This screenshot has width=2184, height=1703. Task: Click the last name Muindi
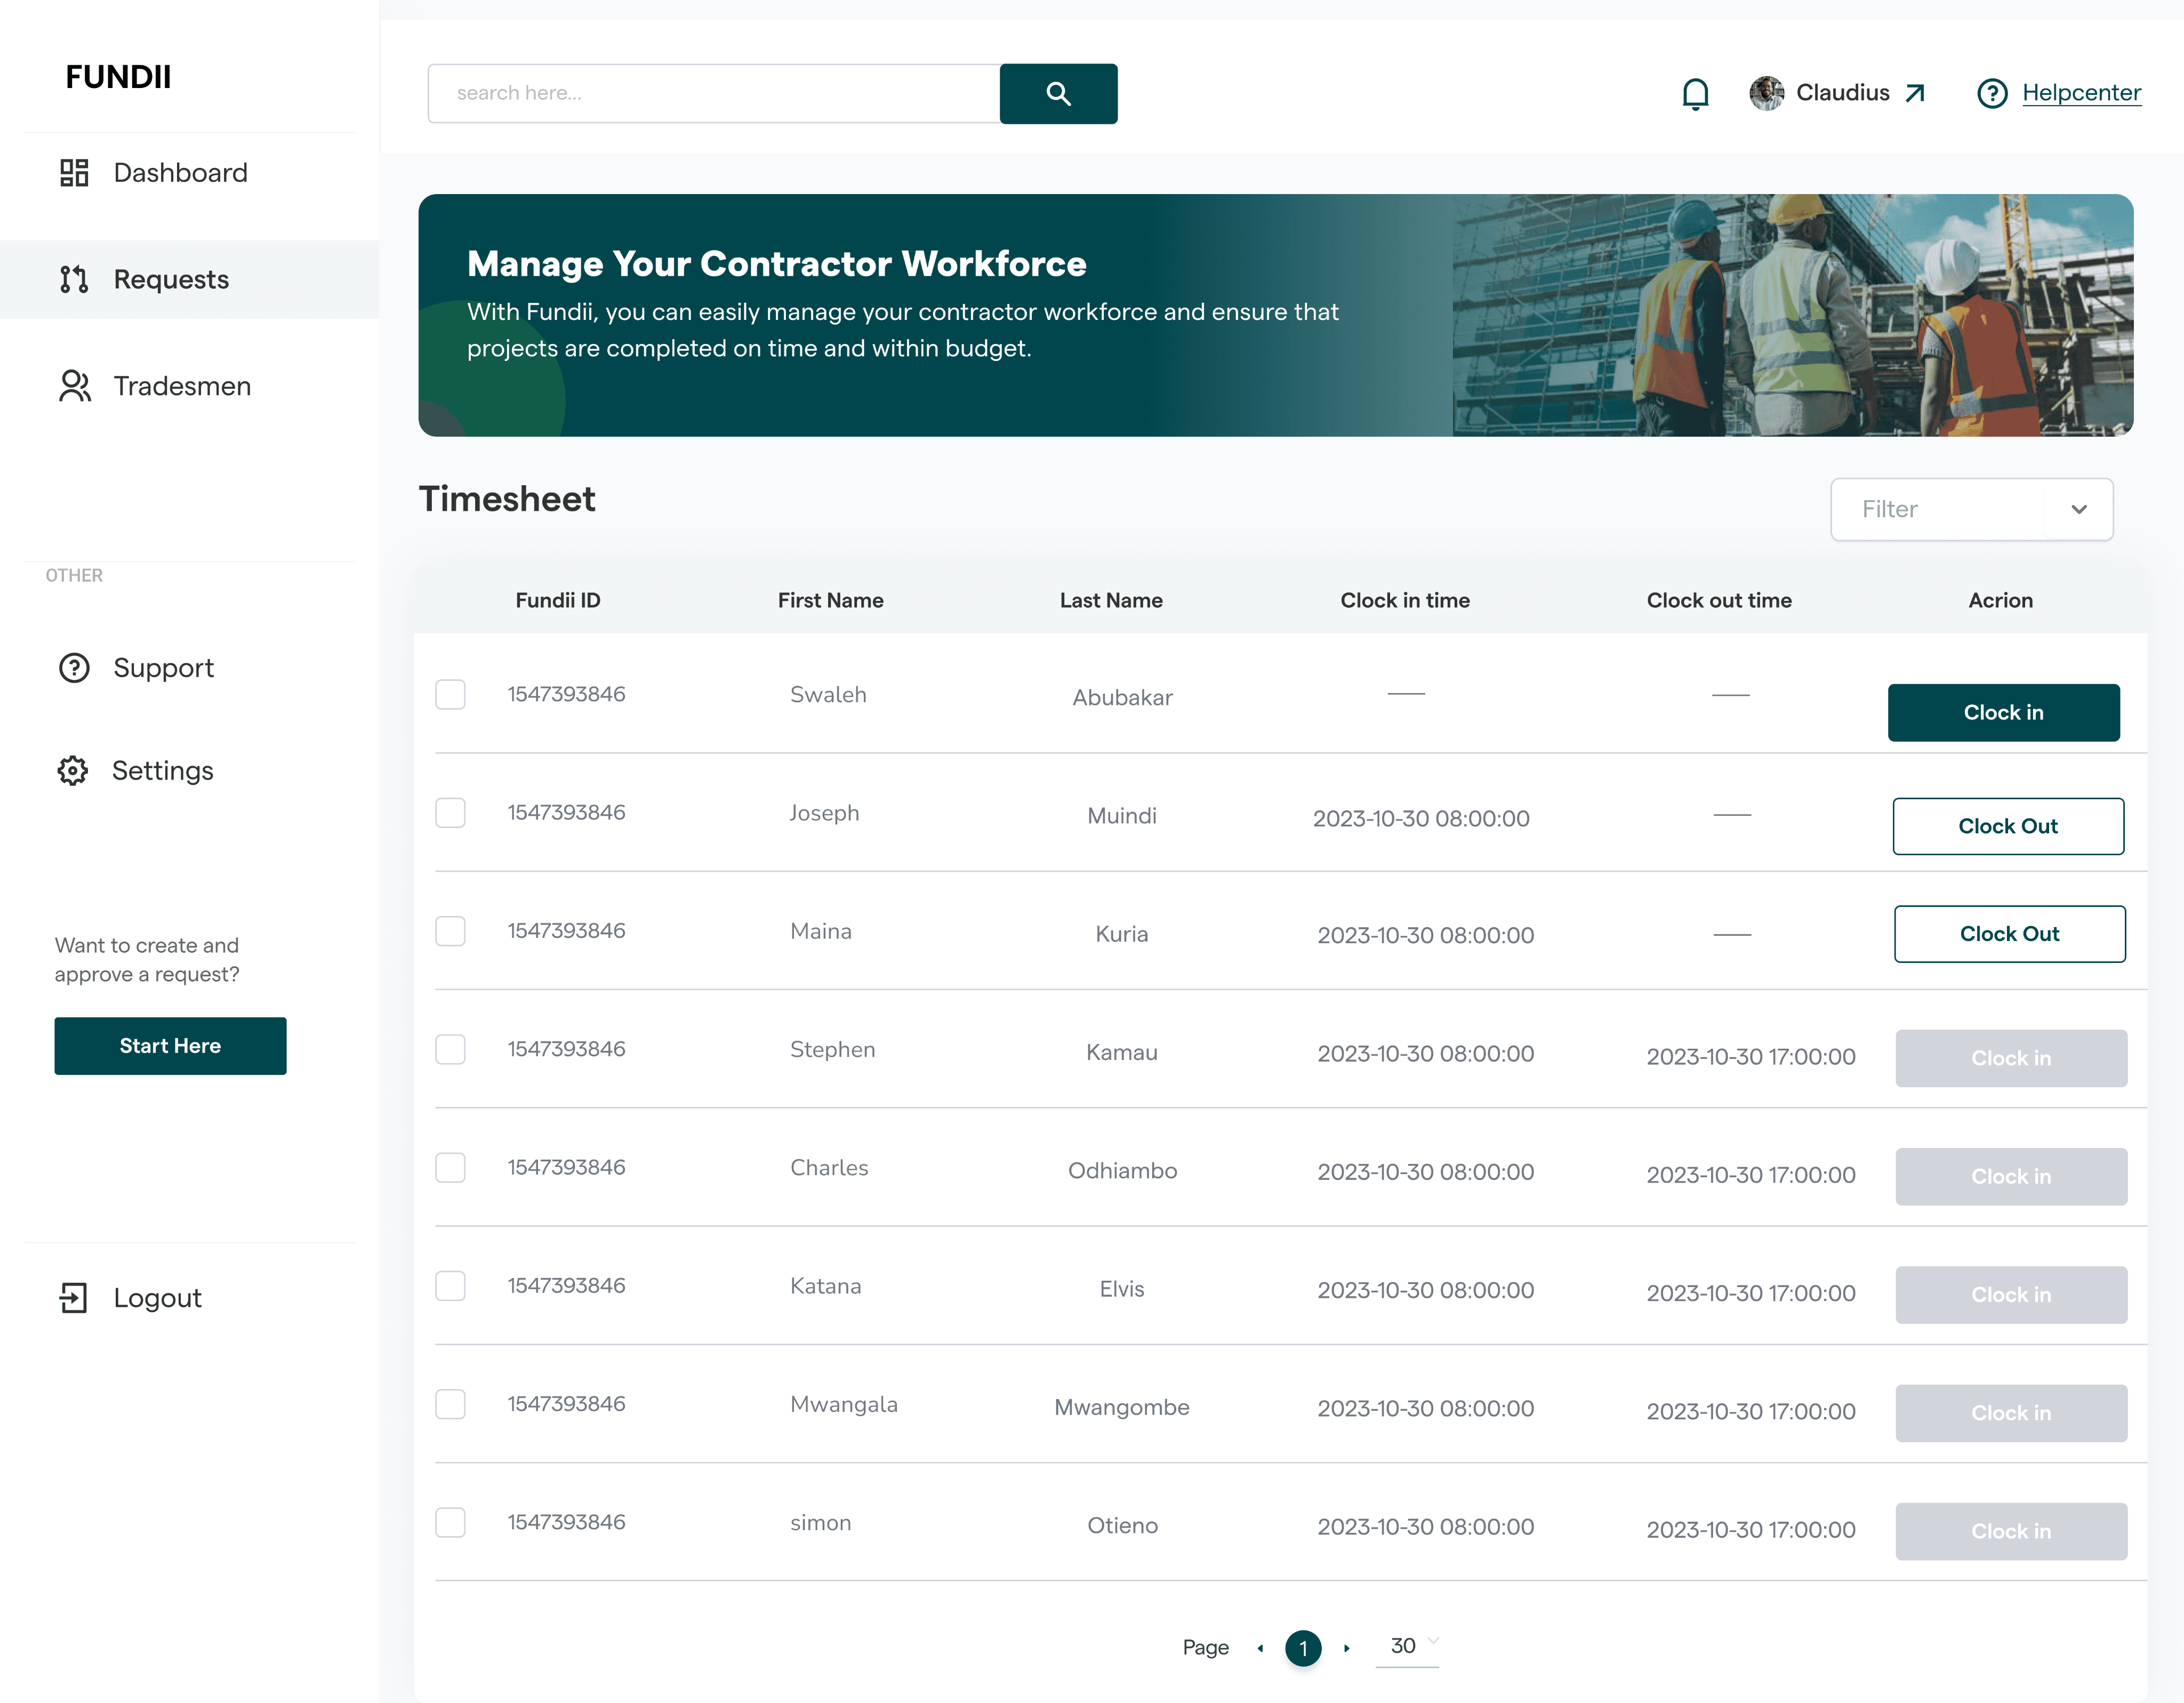pyautogui.click(x=1122, y=816)
